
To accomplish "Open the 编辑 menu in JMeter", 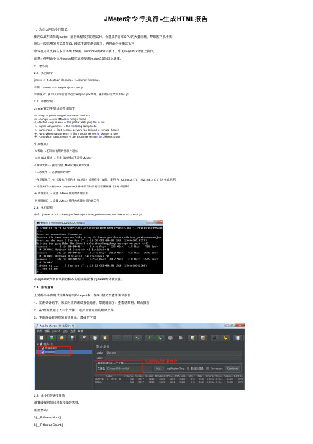I will pos(47,331).
